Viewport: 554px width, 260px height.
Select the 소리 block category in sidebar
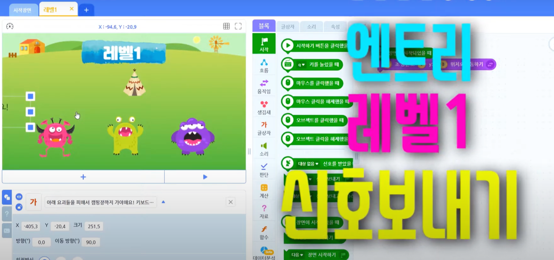[x=264, y=149]
